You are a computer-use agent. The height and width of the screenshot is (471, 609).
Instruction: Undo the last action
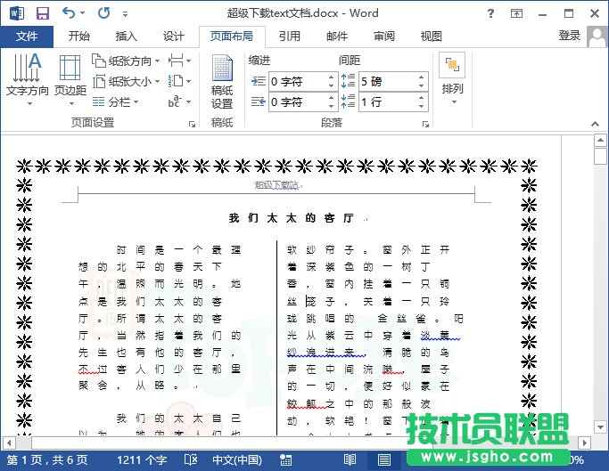(x=70, y=13)
